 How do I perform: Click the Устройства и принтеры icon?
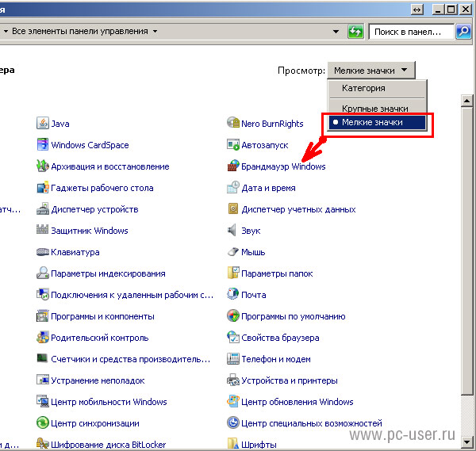(x=233, y=380)
